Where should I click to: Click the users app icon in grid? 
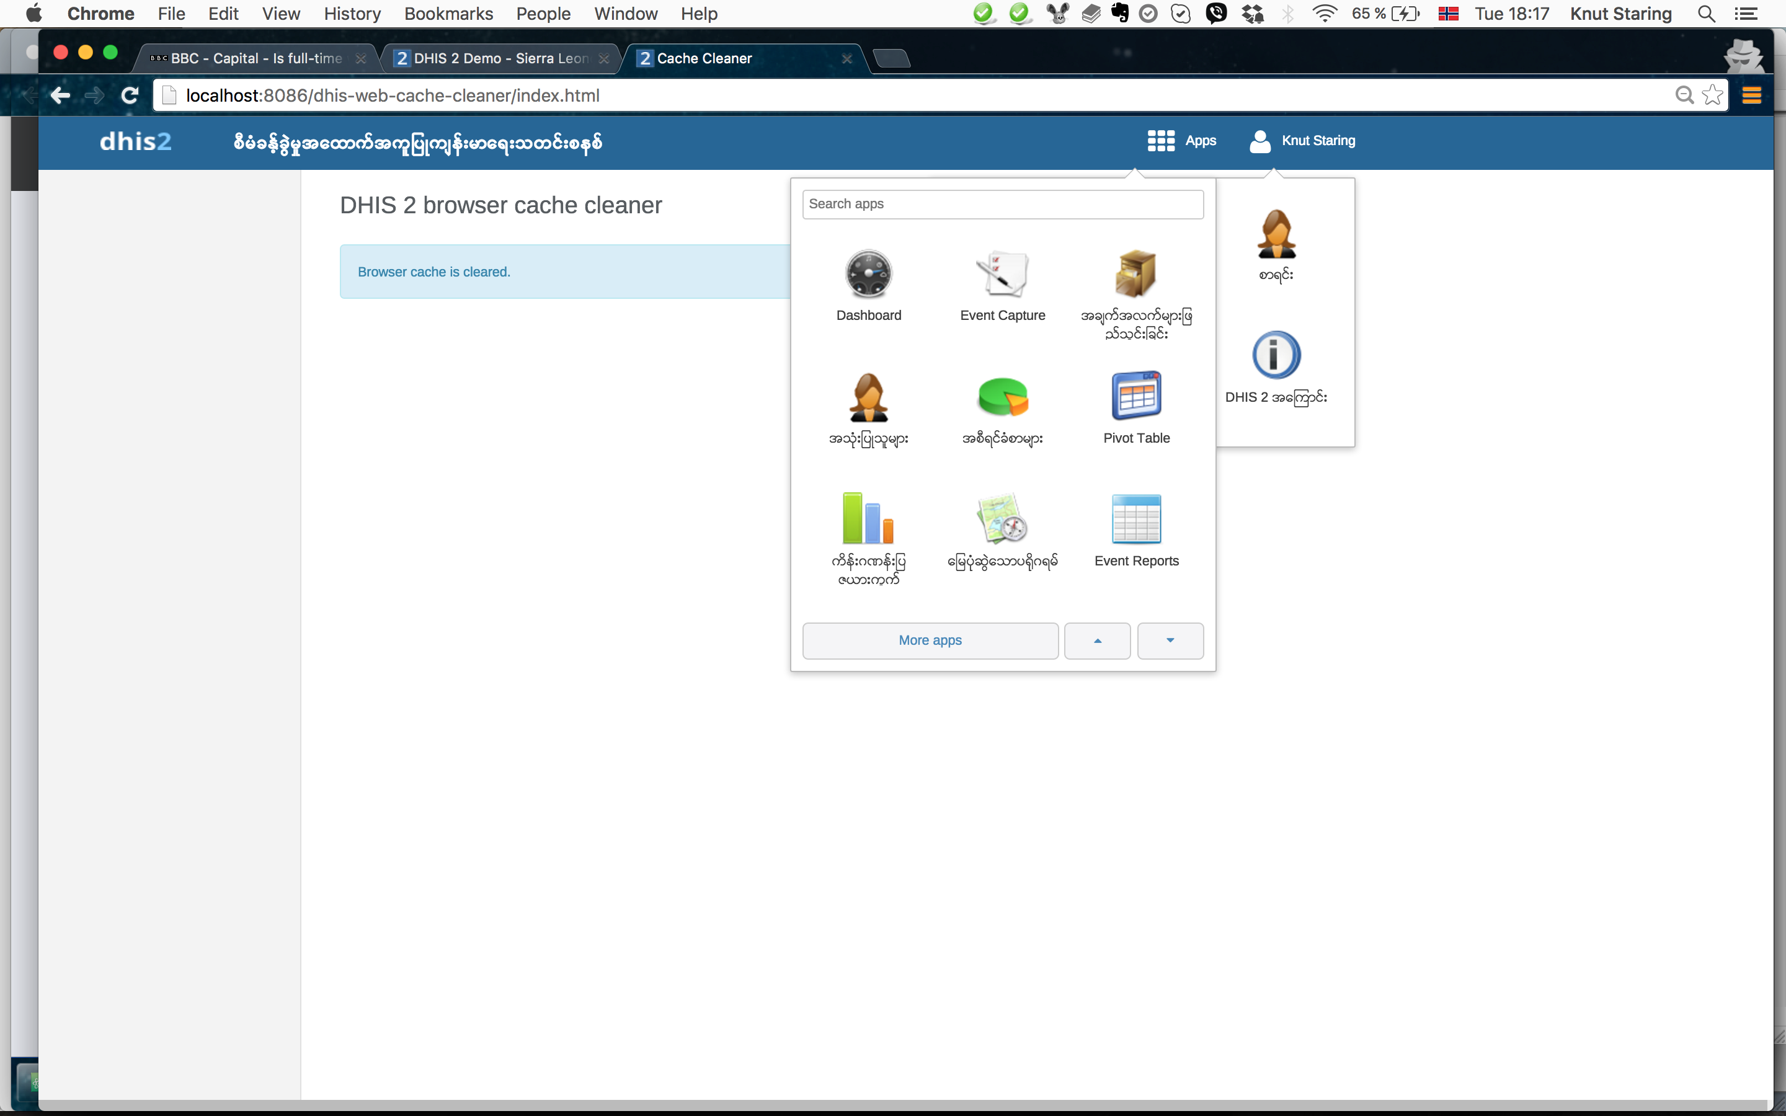coord(868,397)
